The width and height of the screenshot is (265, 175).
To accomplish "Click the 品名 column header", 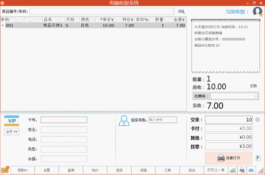I will click(53, 19).
